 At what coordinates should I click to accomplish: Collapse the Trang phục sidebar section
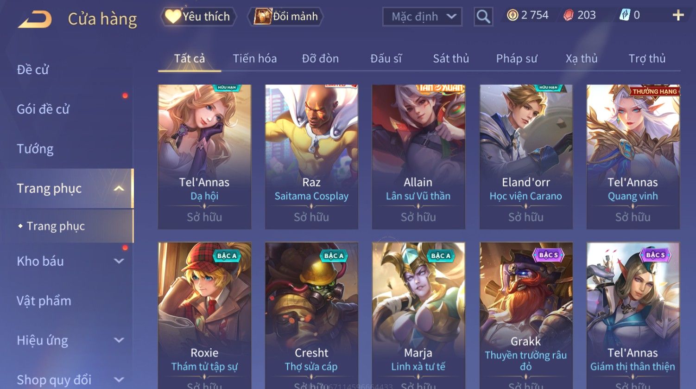coord(119,188)
